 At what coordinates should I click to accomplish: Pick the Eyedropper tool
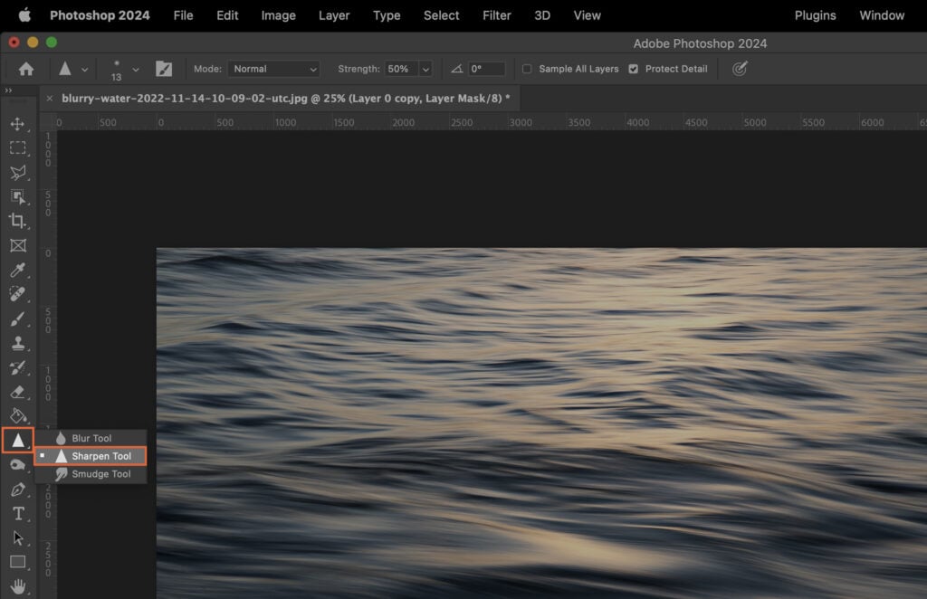(x=18, y=270)
